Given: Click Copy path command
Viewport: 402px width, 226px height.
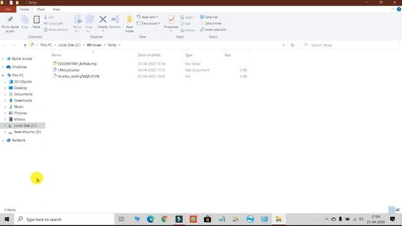Looking at the screenshot, I should 53,23.
